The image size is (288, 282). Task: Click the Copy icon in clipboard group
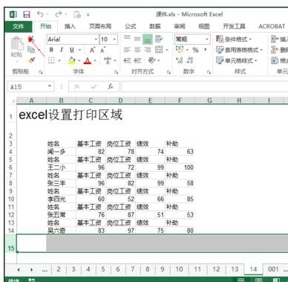point(31,50)
